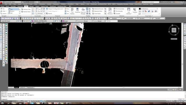The width and height of the screenshot is (186, 105).
Task: Switch to the Home ribbon tab
Action: tap(3, 6)
